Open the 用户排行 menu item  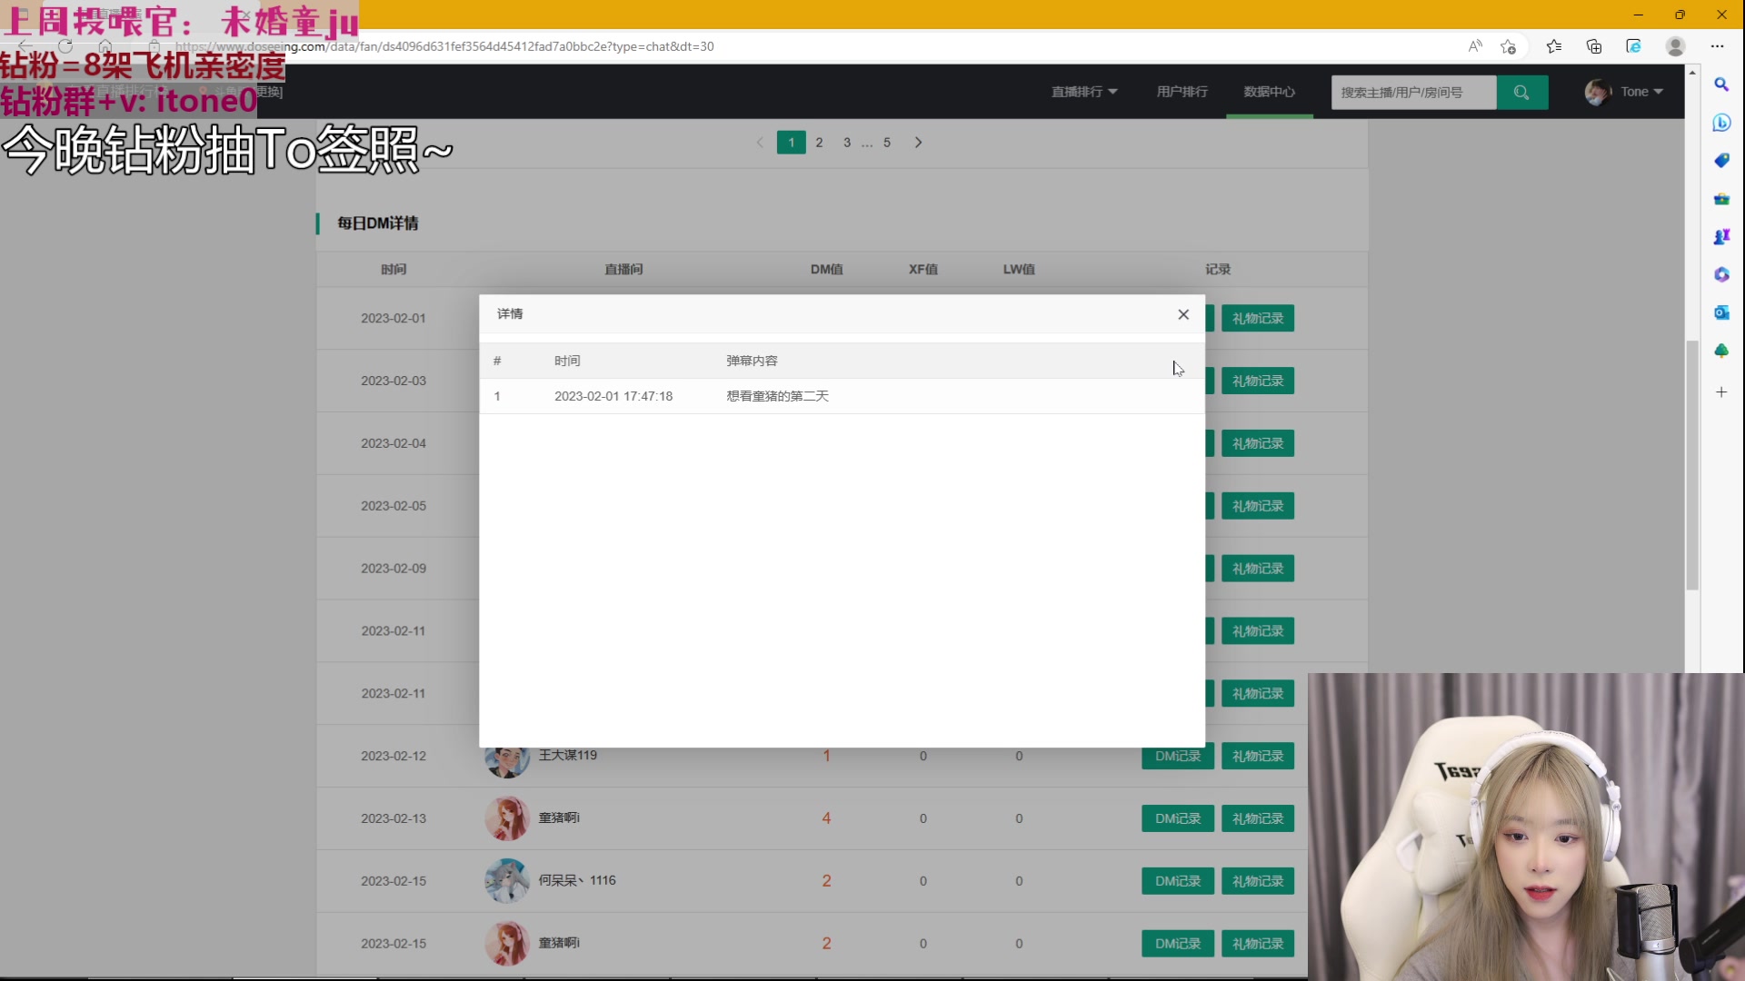[1182, 92]
